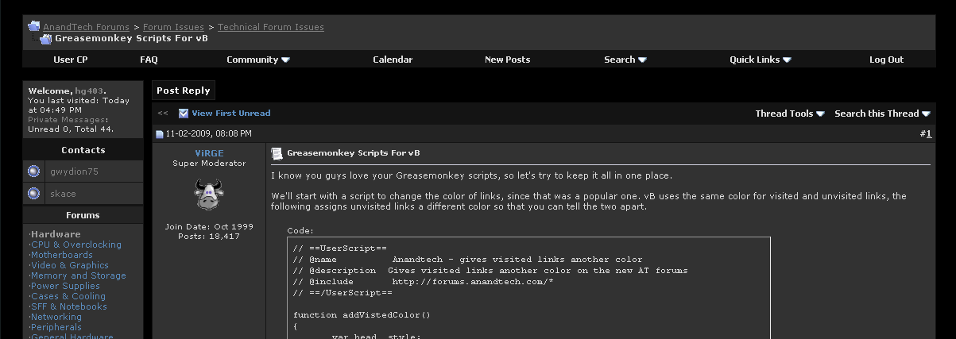The width and height of the screenshot is (956, 339).
Task: Click the post status icon next to 11-02-2009
Action: point(159,134)
